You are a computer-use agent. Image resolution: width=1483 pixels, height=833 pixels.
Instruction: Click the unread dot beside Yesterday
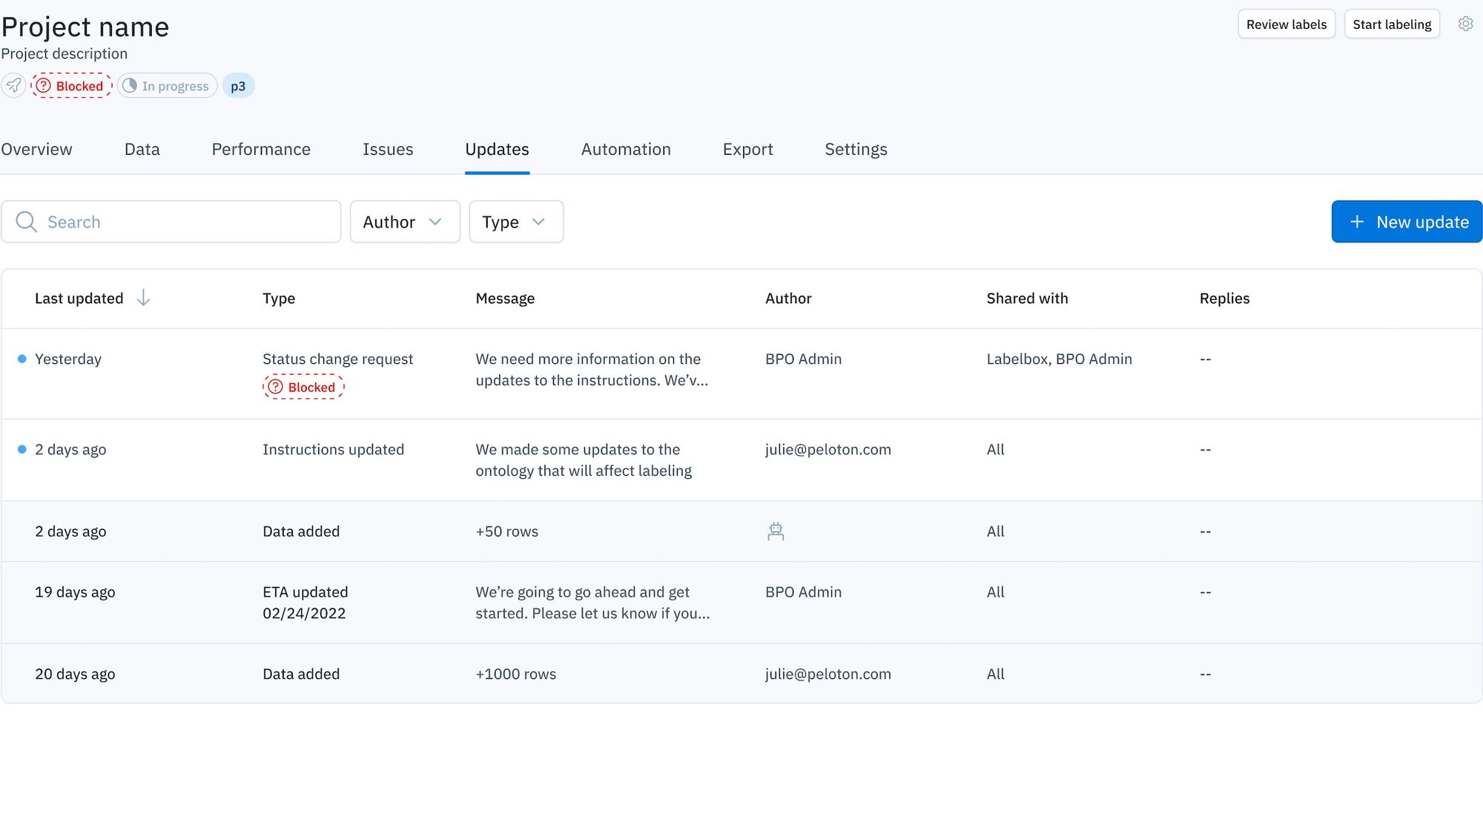tap(22, 359)
